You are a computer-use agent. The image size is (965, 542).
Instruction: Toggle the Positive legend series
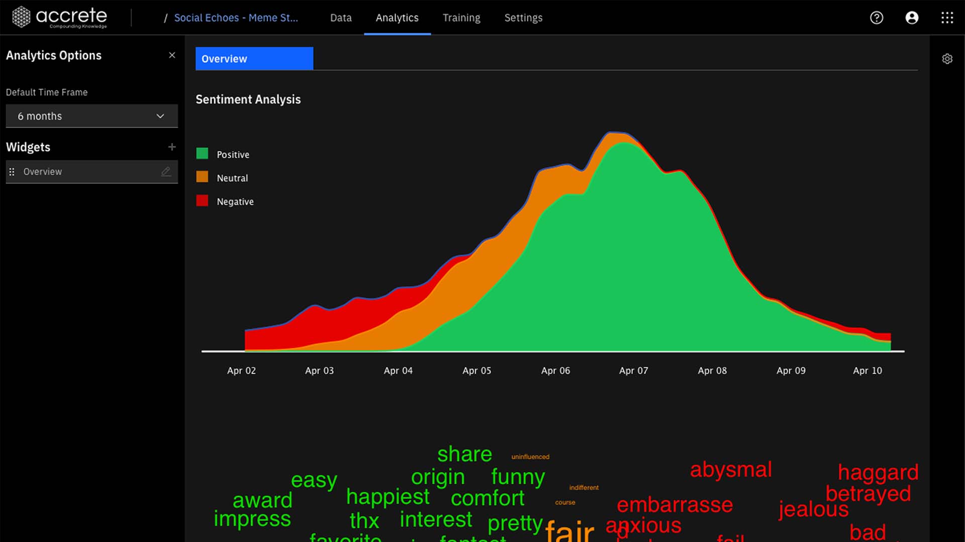click(x=233, y=155)
